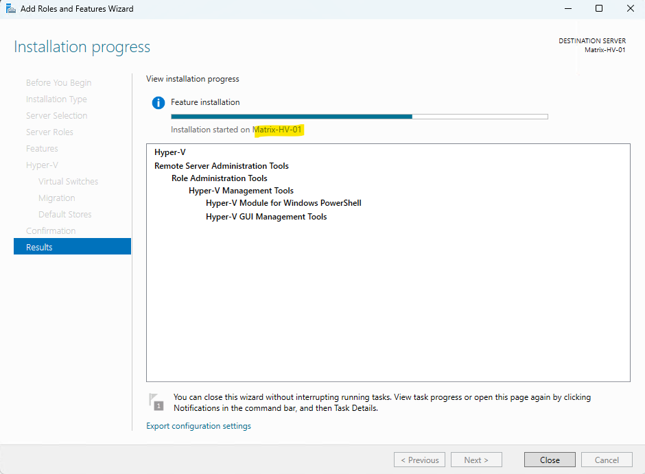This screenshot has height=474, width=645.
Task: Click the DESTINATION SERVER label at top right
Action: pos(592,40)
